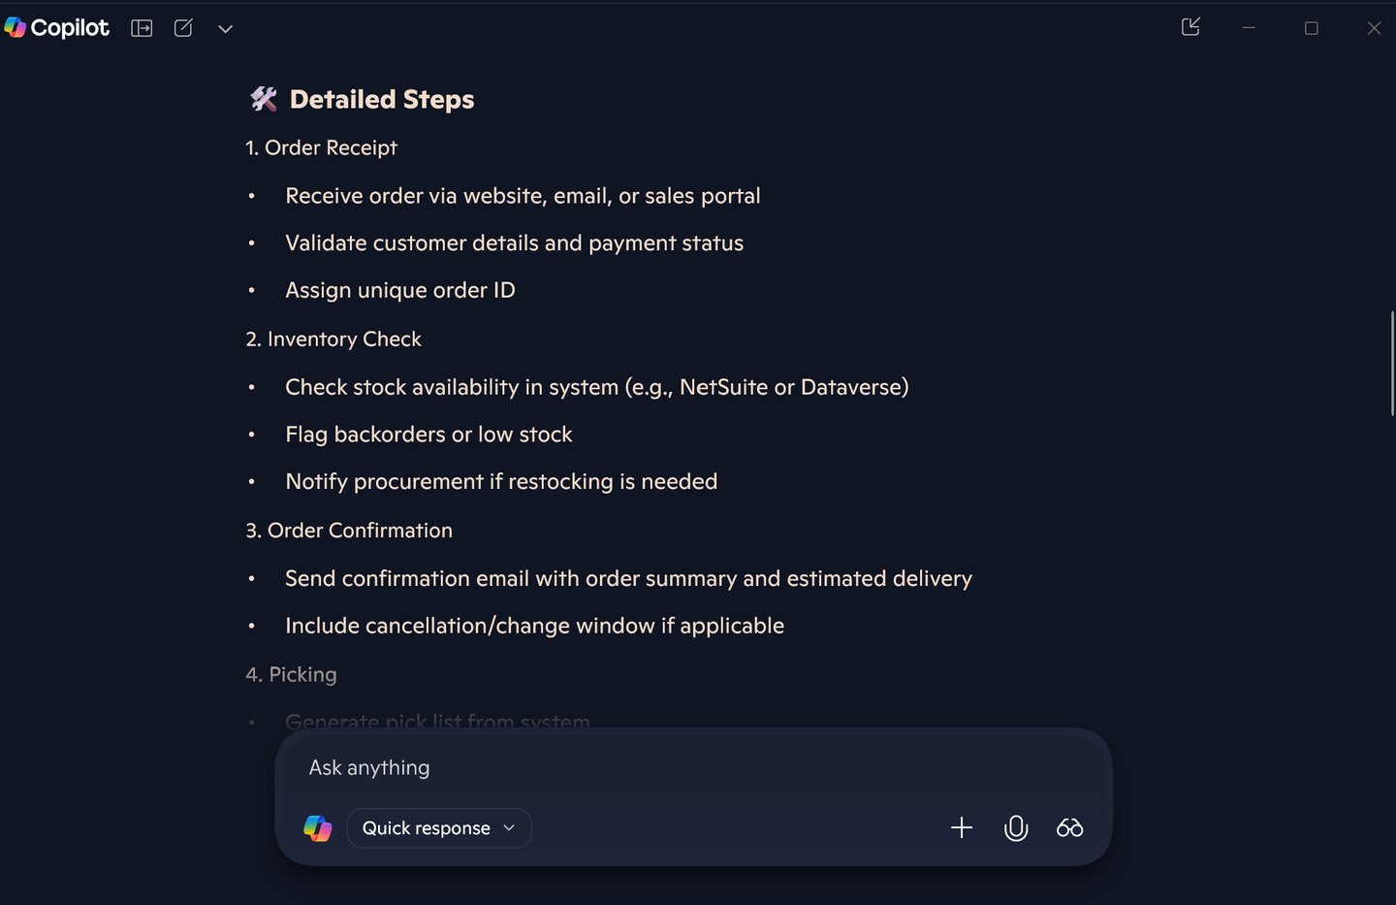Minimize the Copilot window
1396x905 pixels.
(x=1248, y=28)
